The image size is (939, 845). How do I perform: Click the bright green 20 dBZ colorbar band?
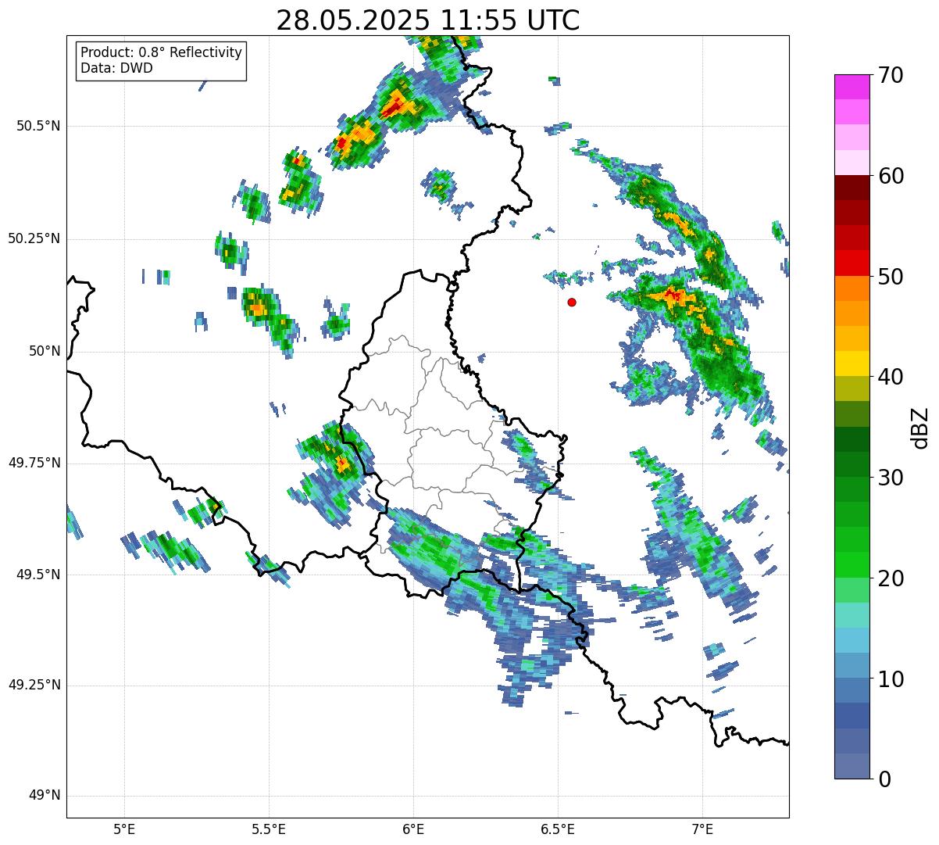point(852,565)
